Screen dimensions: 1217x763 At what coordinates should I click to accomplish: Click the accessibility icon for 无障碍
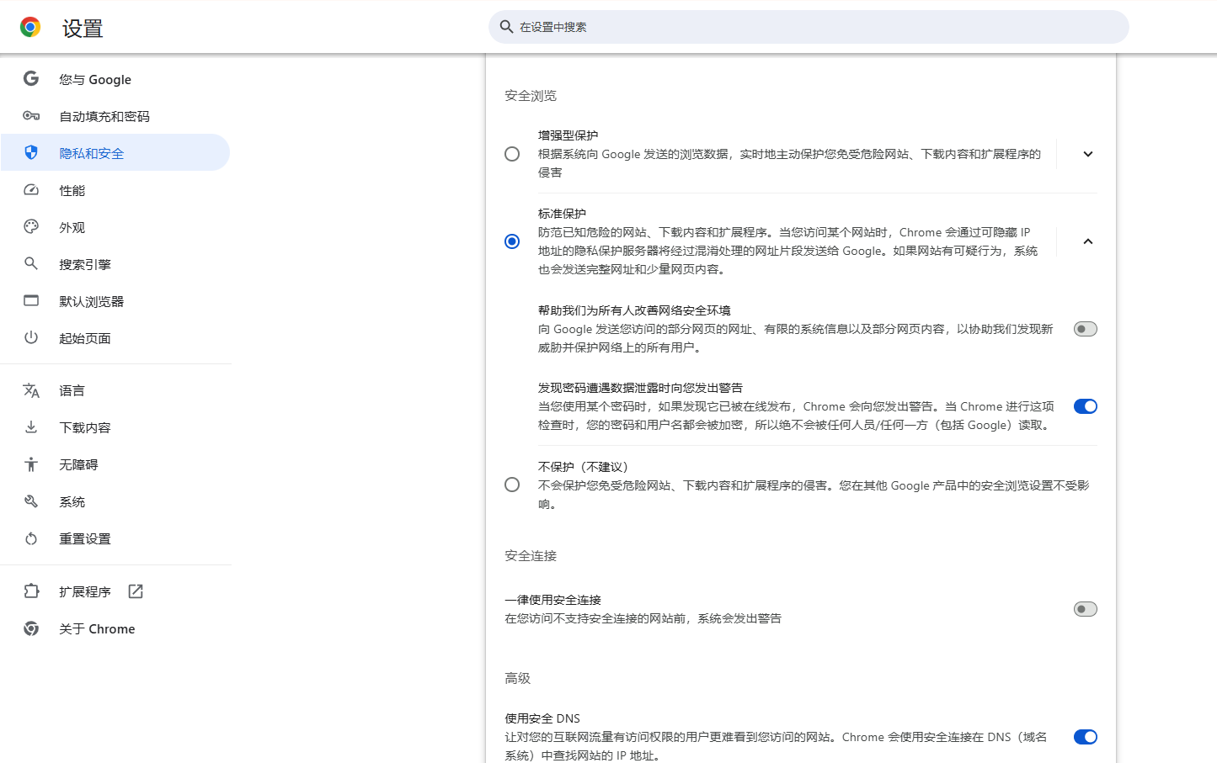[31, 464]
